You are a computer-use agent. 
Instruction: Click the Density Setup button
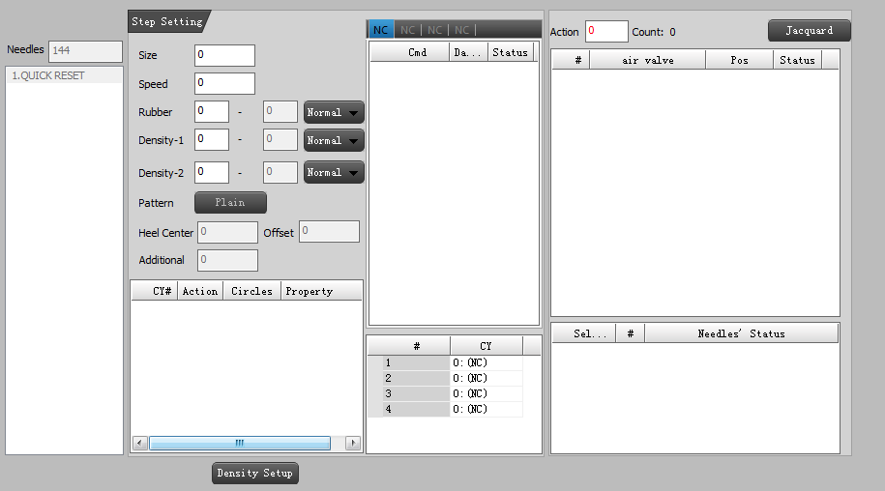coord(255,473)
